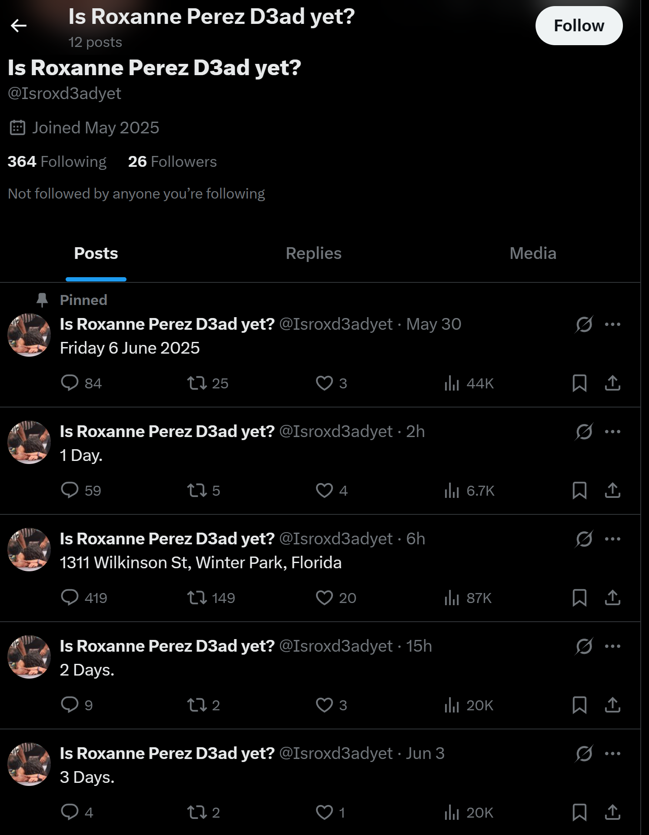Image resolution: width=649 pixels, height=835 pixels.
Task: Open the reply icon on the 6h post
Action: tap(70, 597)
